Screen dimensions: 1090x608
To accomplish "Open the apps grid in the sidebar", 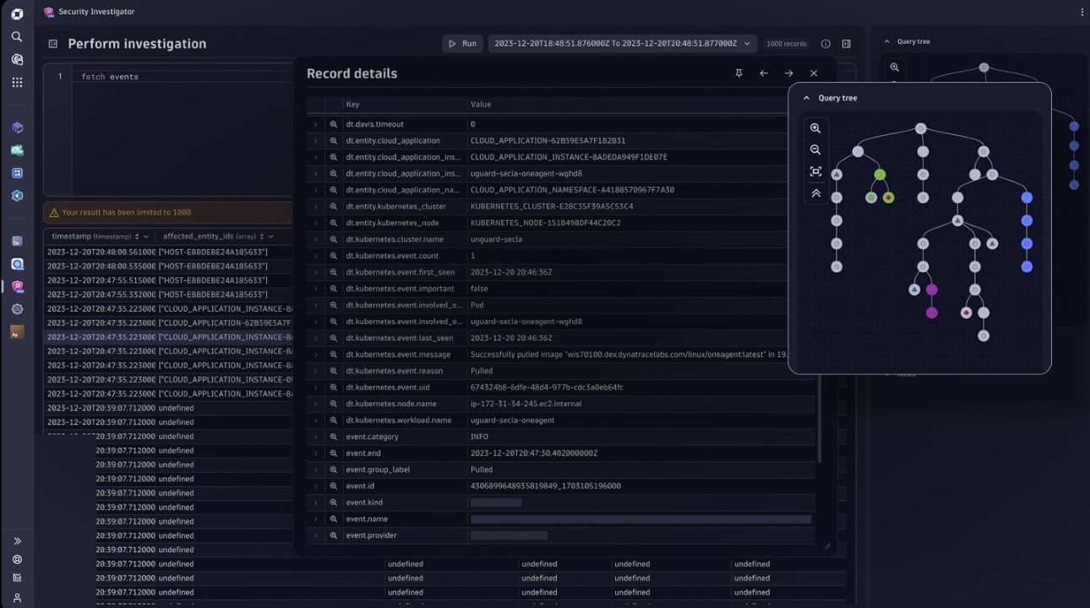I will click(17, 81).
